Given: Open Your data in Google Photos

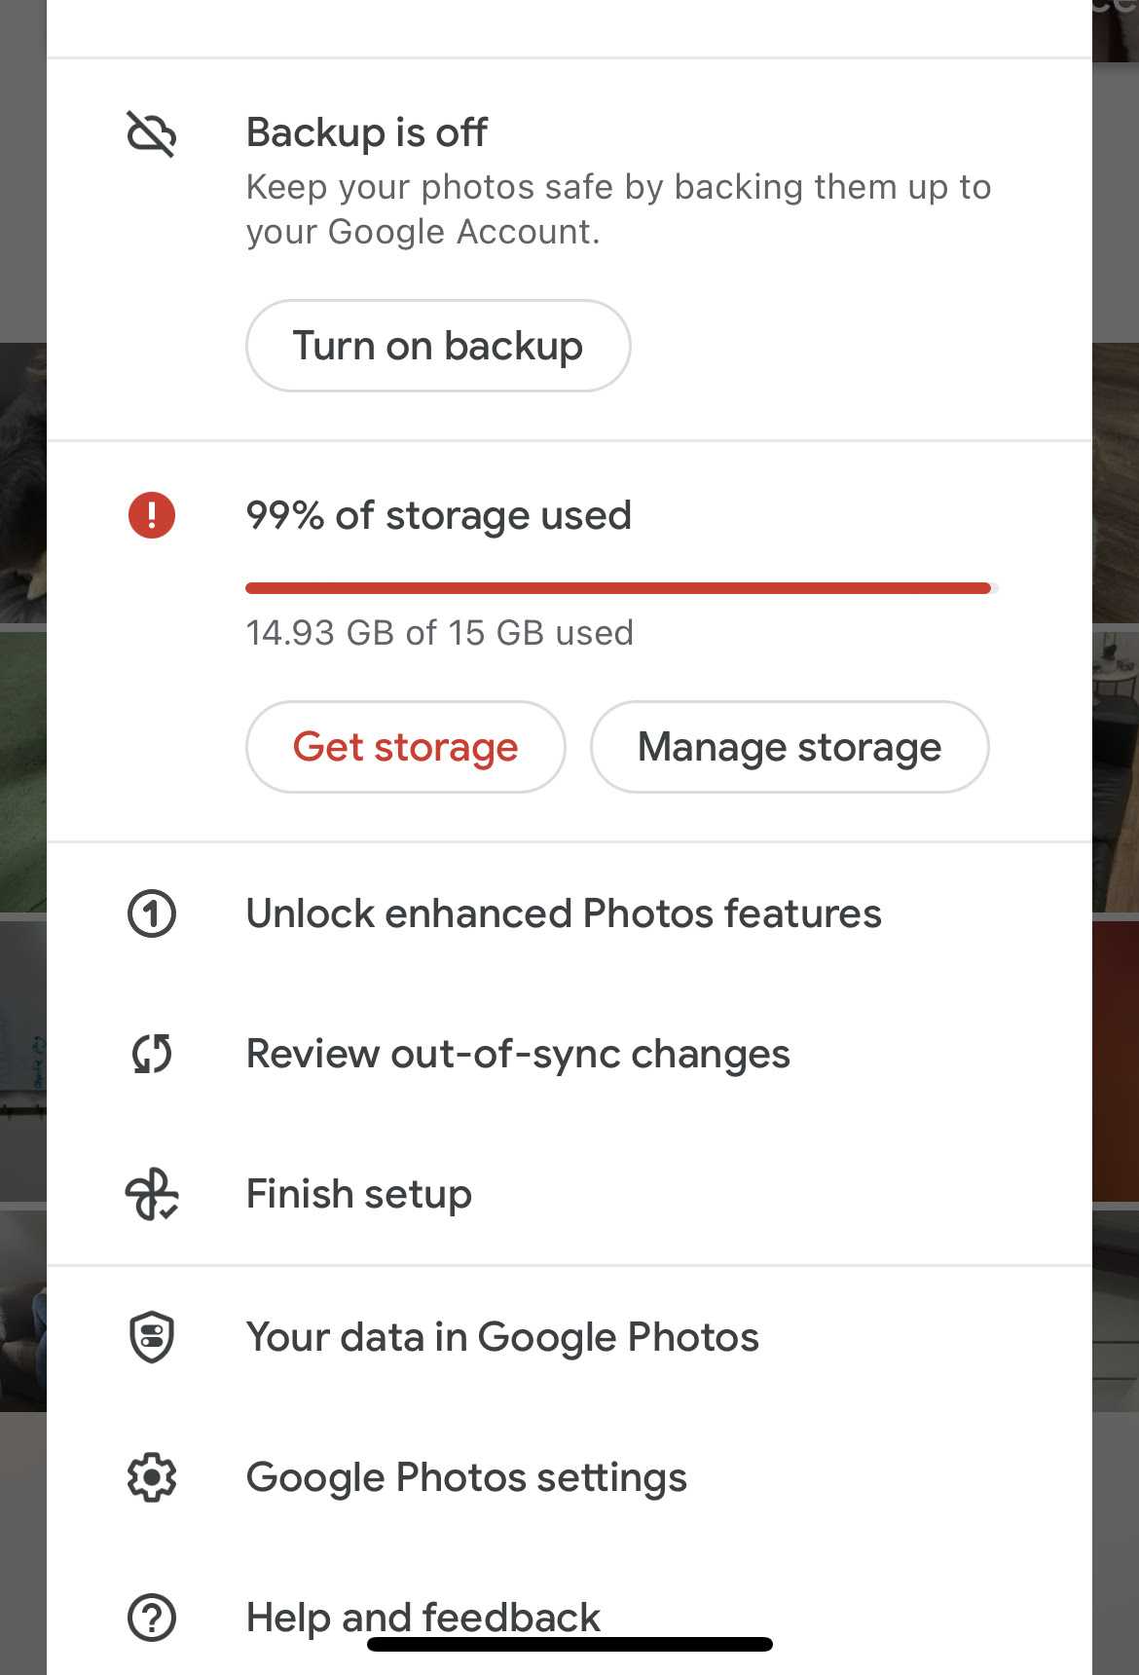Looking at the screenshot, I should click(x=502, y=1337).
